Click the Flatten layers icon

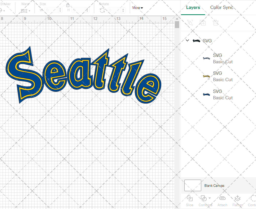(237, 199)
